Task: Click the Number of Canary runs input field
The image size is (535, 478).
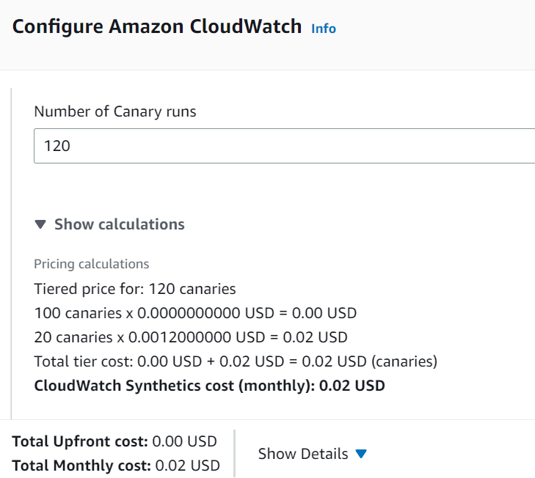Action: click(285, 146)
